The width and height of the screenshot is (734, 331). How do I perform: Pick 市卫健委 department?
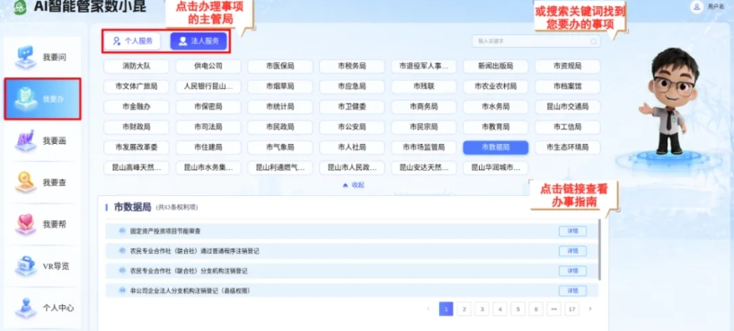[352, 107]
